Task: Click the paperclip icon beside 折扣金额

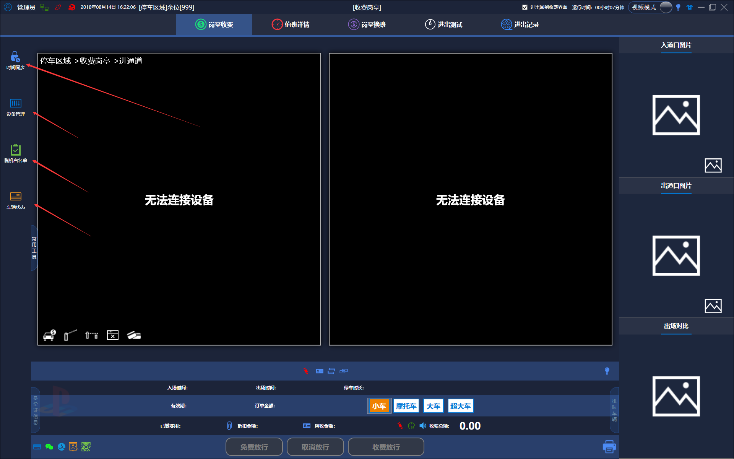Action: (x=229, y=426)
